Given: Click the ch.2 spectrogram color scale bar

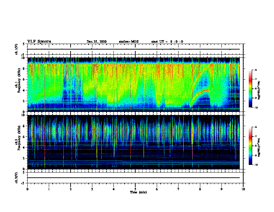Looking at the screenshot, I should [250, 146].
